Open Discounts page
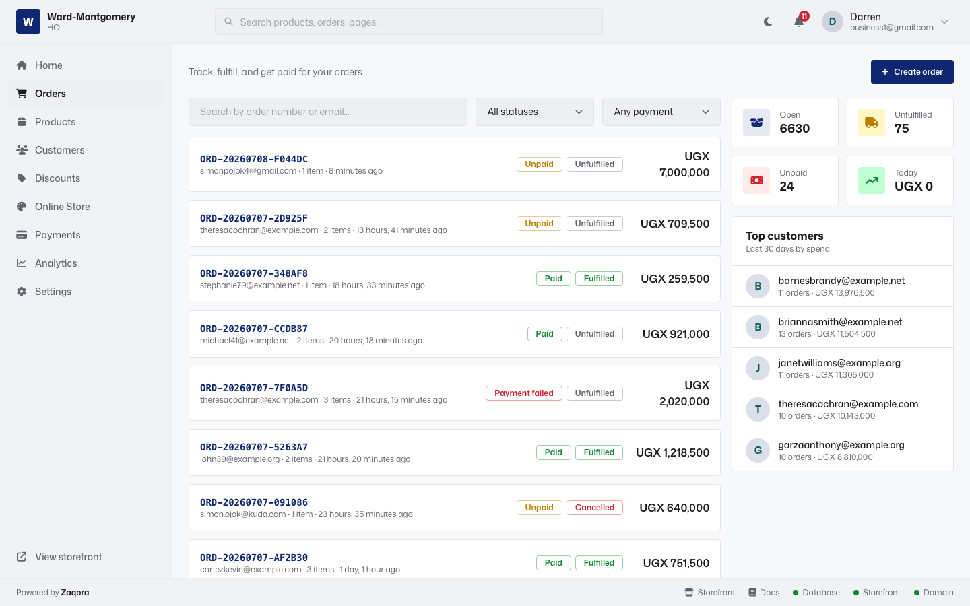Image resolution: width=970 pixels, height=606 pixels. click(86, 178)
